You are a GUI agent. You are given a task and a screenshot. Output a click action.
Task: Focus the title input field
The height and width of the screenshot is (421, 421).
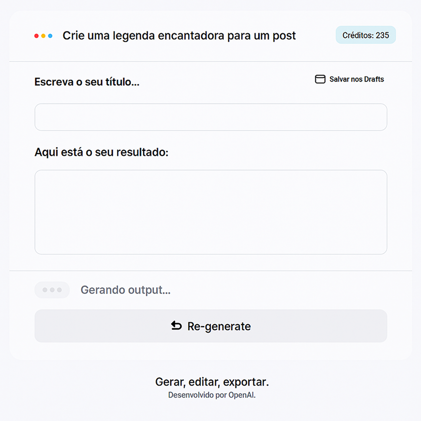[x=210, y=117]
